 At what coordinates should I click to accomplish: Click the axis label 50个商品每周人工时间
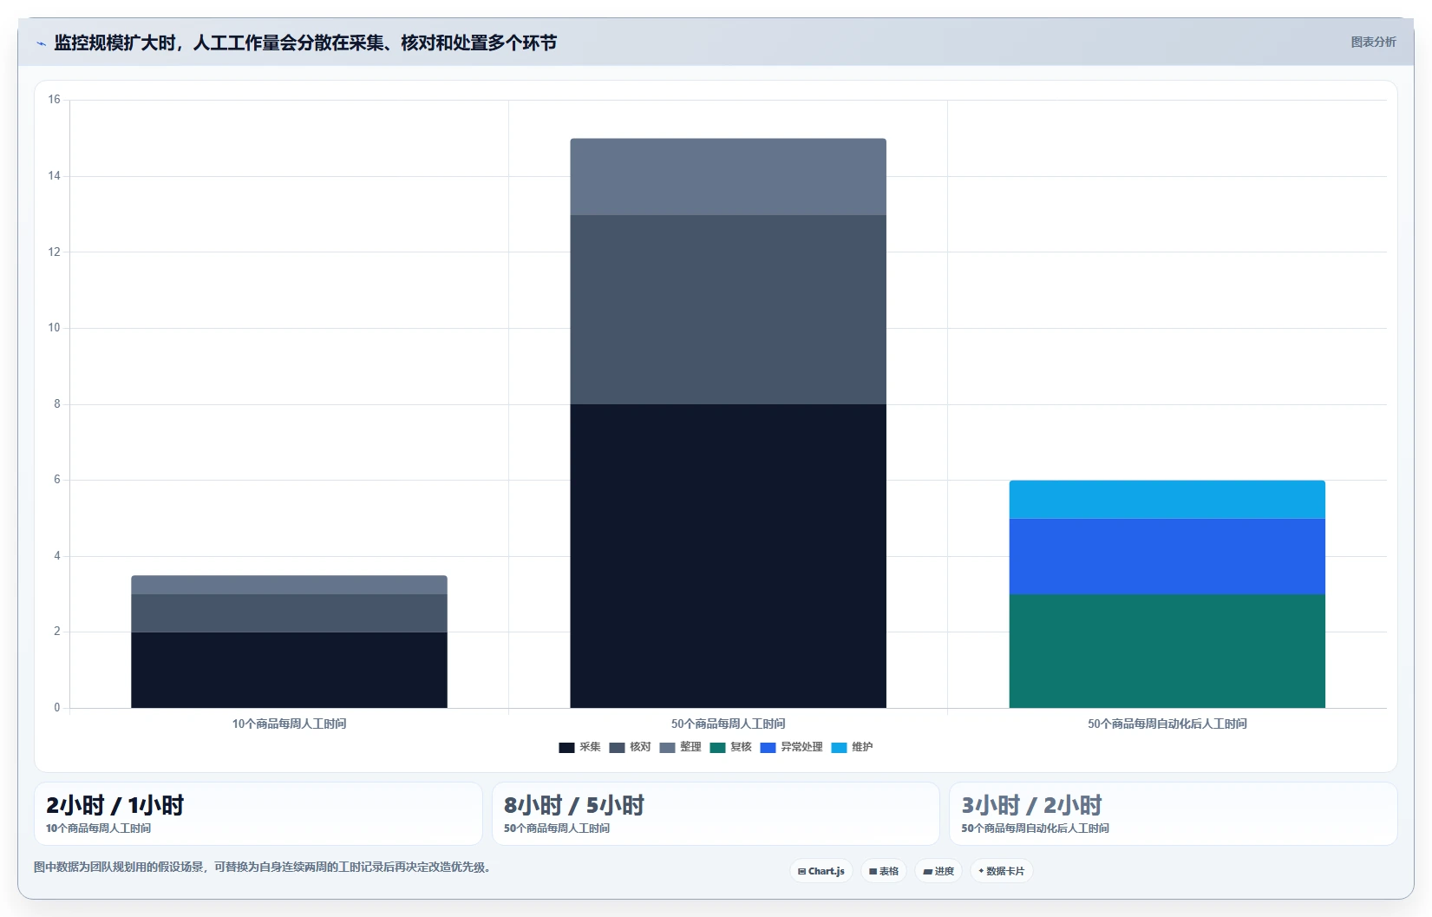(728, 724)
